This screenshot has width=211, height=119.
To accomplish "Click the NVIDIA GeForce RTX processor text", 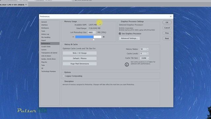I will coord(137,30).
